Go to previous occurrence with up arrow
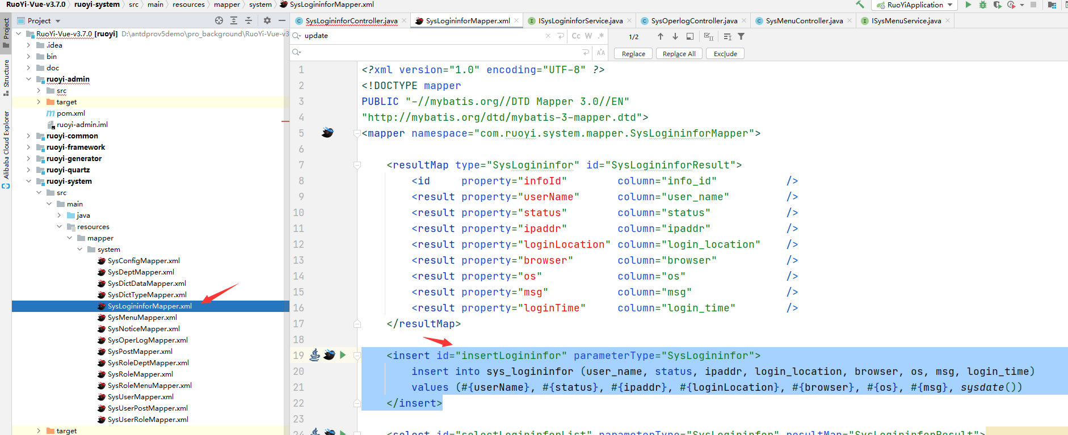This screenshot has height=435, width=1068. pos(661,36)
